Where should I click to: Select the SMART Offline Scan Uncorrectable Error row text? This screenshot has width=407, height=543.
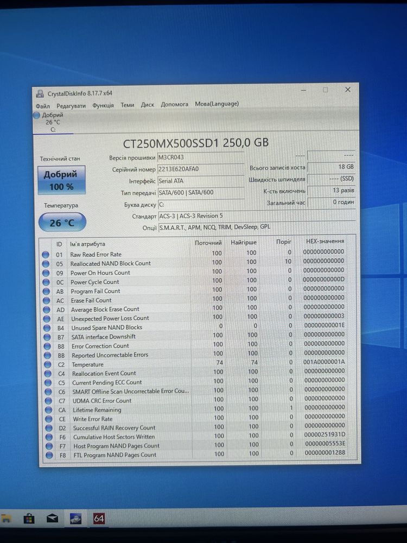point(130,392)
